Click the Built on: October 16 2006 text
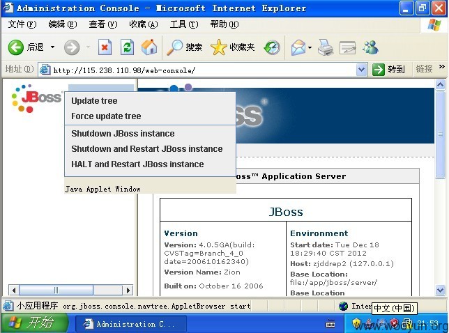Viewport: 449px width, 333px height. pos(213,286)
